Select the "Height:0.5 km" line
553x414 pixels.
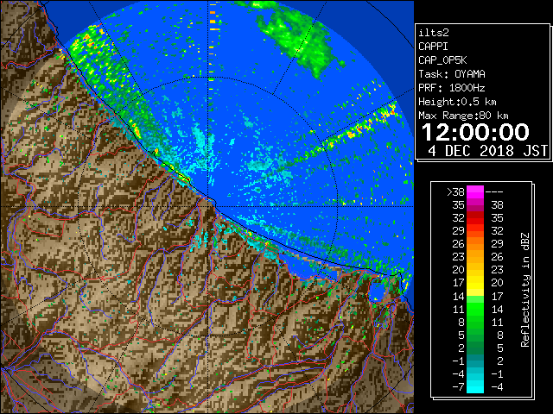pos(457,102)
